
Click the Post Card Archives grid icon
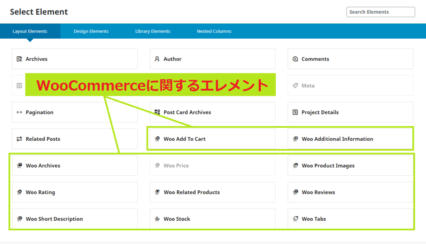coord(157,112)
